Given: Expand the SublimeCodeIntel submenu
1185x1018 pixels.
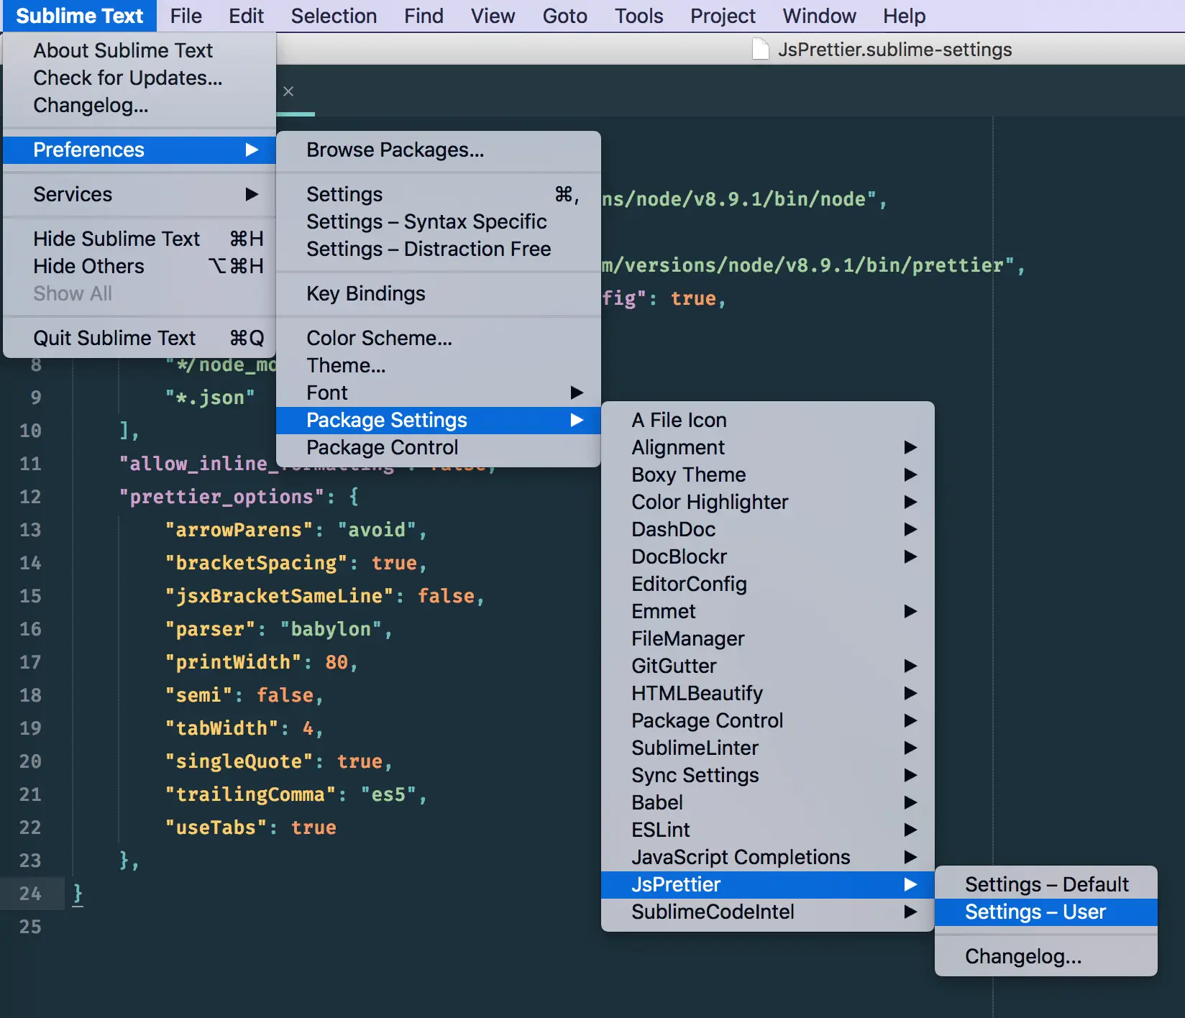Looking at the screenshot, I should pos(768,912).
